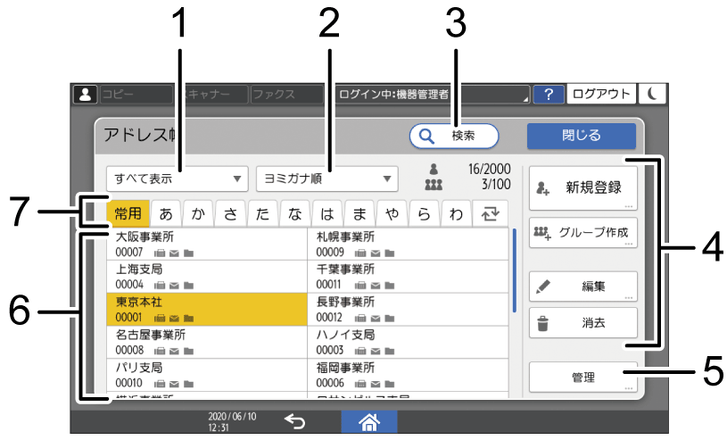Select the た tab
Image resolution: width=727 pixels, height=440 pixels.
(x=263, y=213)
